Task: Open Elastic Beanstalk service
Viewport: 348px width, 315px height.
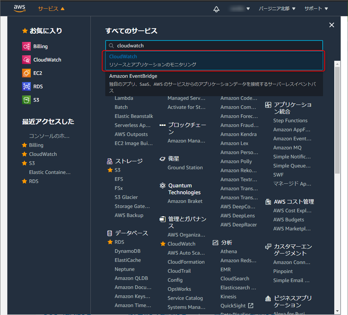Action: click(134, 116)
